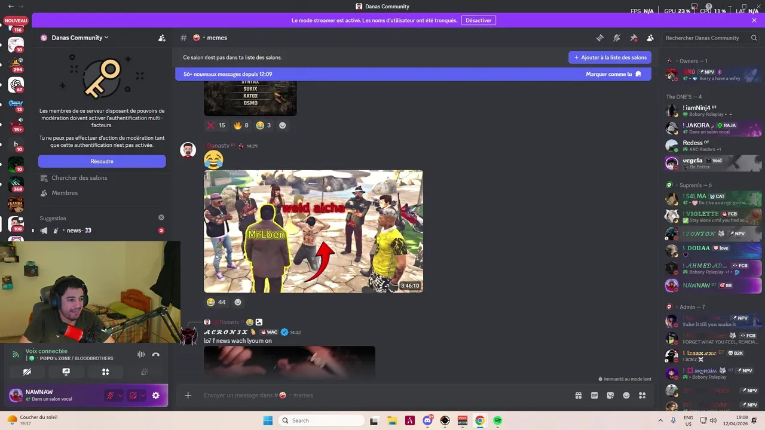This screenshot has width=765, height=430.
Task: Click the notification settings bell icon
Action: click(x=617, y=38)
